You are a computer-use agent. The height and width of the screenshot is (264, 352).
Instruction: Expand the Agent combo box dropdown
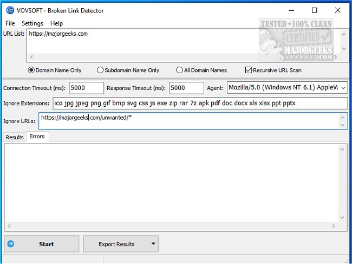coord(343,88)
